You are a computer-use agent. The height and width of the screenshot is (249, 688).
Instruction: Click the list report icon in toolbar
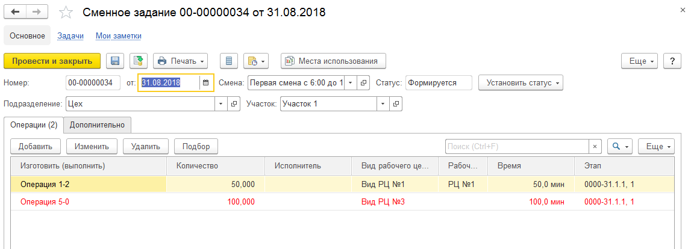click(228, 61)
